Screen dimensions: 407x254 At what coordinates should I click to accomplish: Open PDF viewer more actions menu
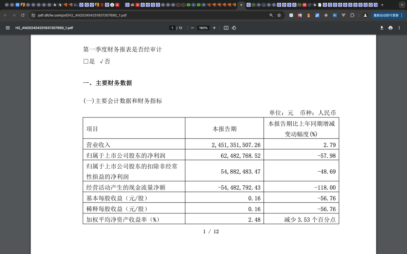pyautogui.click(x=399, y=28)
